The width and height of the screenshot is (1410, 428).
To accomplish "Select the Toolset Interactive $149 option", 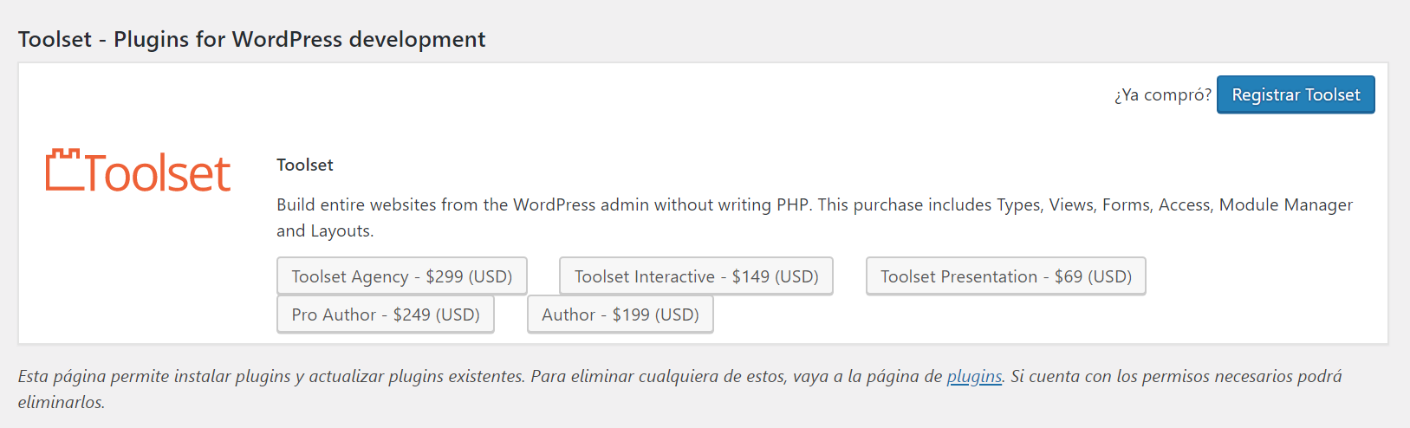I will point(696,276).
